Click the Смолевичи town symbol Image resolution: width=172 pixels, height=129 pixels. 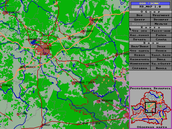(69, 38)
